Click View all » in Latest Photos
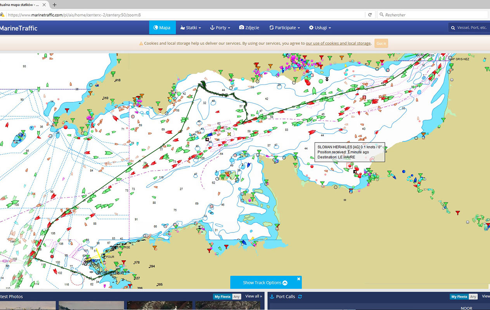The width and height of the screenshot is (490, 310). 254,296
